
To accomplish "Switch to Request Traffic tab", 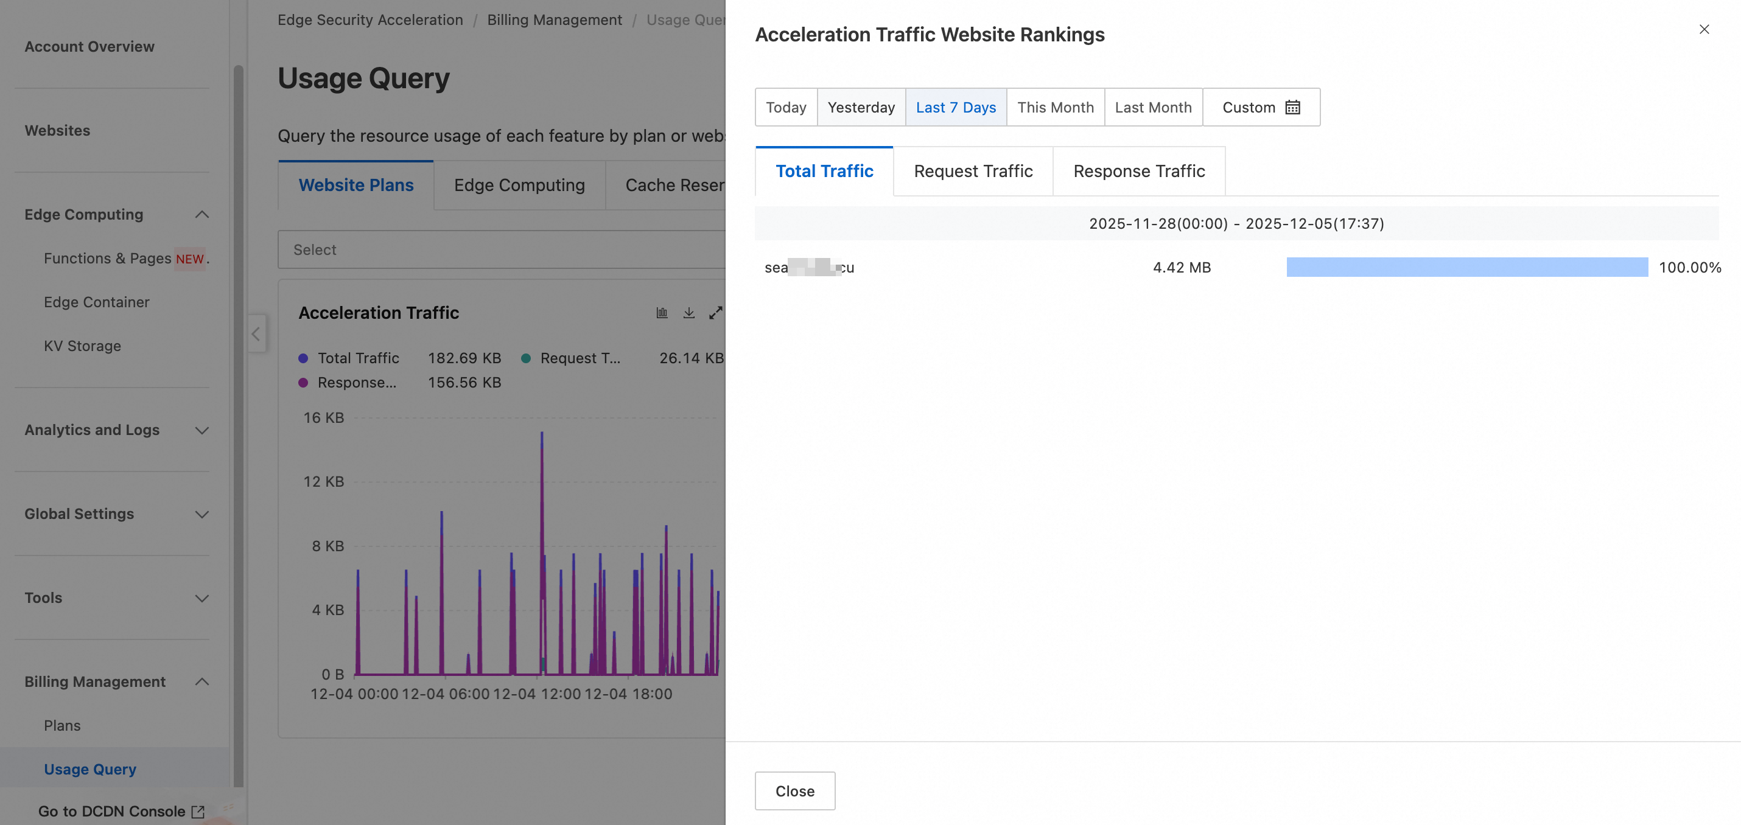I will click(973, 172).
